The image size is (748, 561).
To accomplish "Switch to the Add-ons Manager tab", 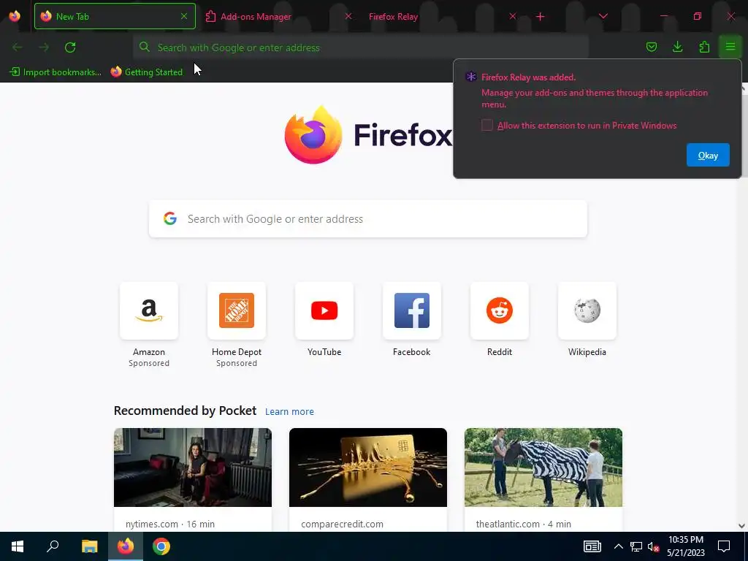I will point(279,16).
